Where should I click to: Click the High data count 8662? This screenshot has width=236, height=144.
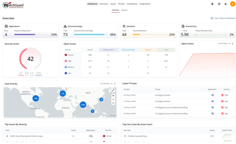click(x=166, y=61)
